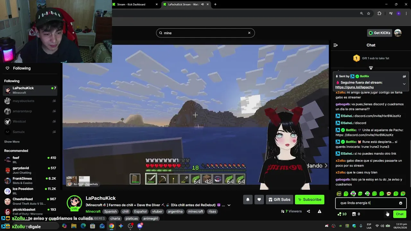Click the microphone icon in system tray
The height and width of the screenshot is (231, 411).
click(361, 226)
